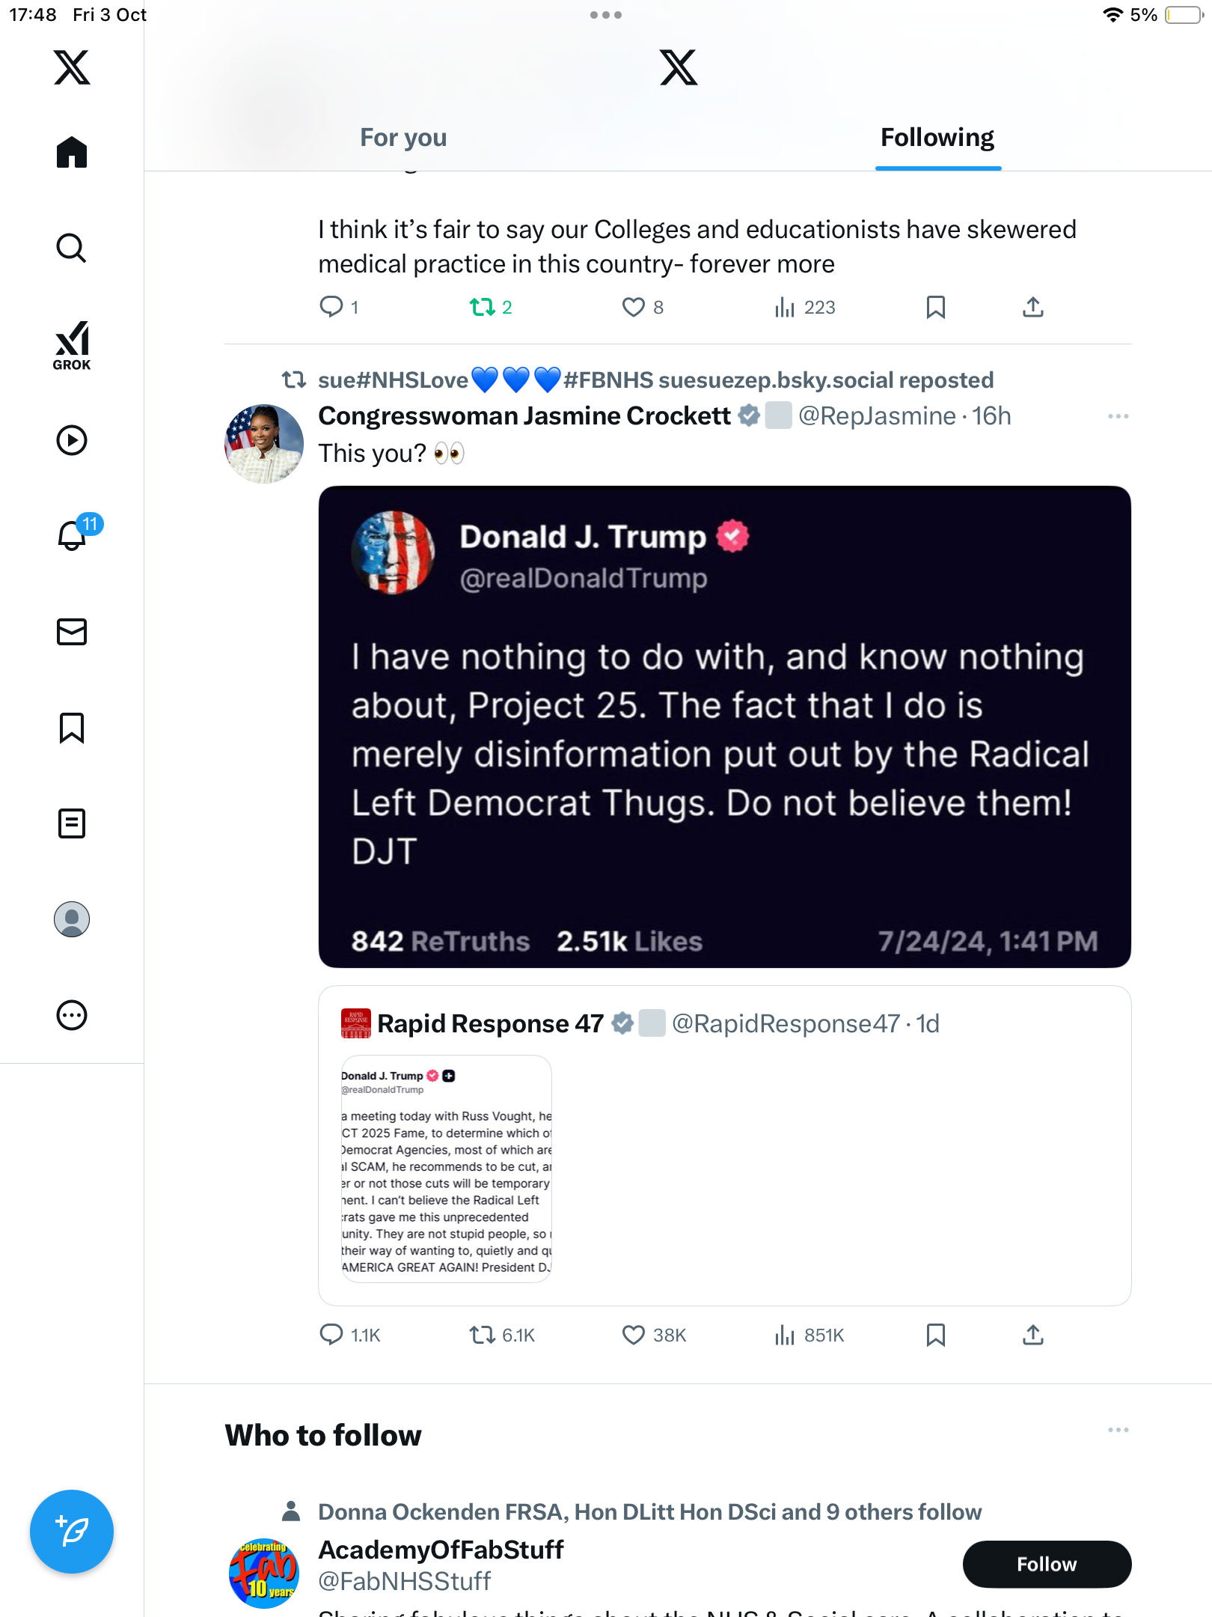The height and width of the screenshot is (1617, 1212).
Task: Select the Following tab
Action: pyautogui.click(x=937, y=138)
